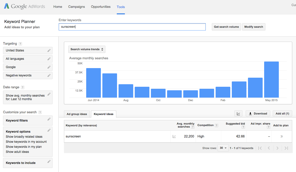296x172 pixels.
Task: Expand the Keyword filters section
Action: point(28,121)
